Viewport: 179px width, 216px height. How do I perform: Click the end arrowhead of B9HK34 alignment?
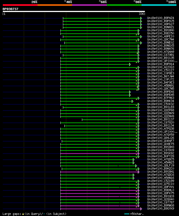133,101
